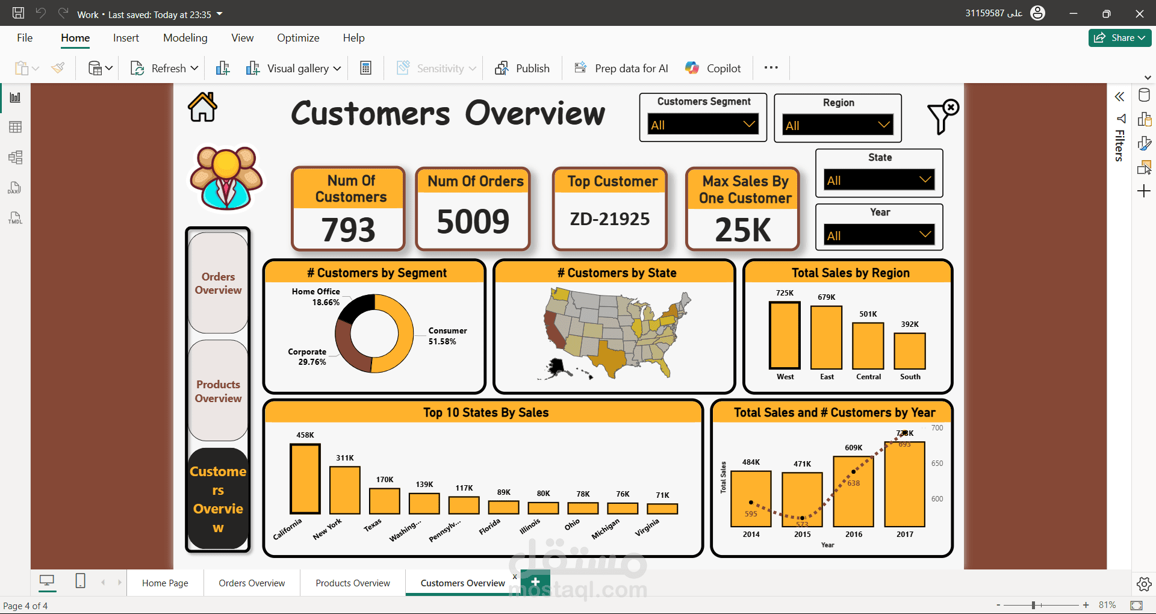Refresh the report data
The width and height of the screenshot is (1156, 614).
(163, 68)
